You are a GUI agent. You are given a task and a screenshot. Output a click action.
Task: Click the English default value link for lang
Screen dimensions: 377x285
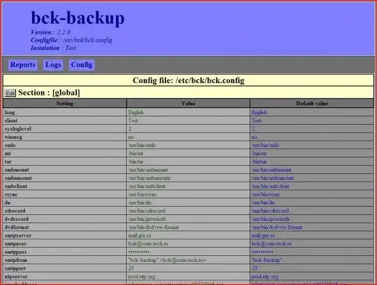[x=259, y=112]
